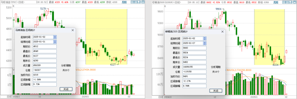This screenshot has height=99, width=297.
Task: Click the left-arrow icon on the 棕榈油2505 chart
Action: [x=284, y=2]
